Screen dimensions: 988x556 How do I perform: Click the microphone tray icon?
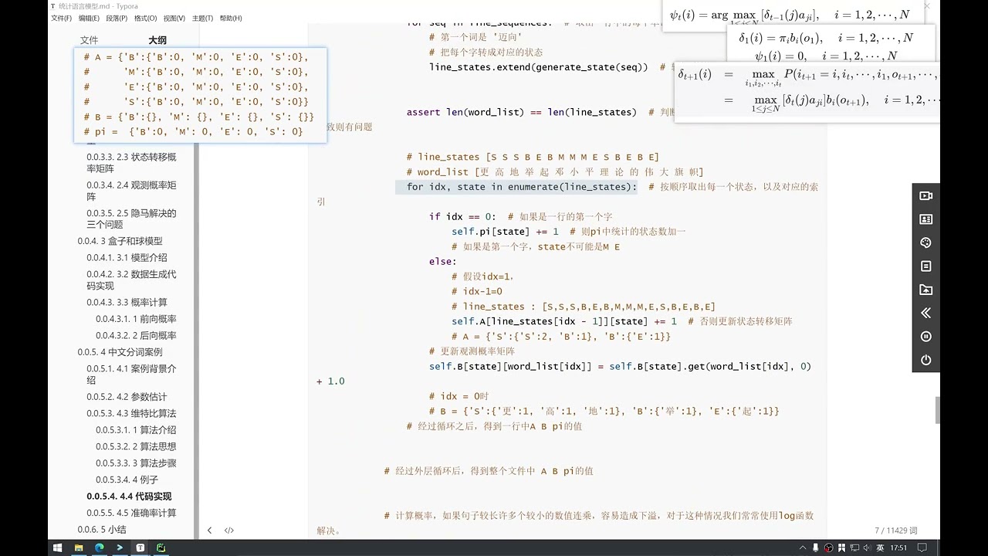816,548
